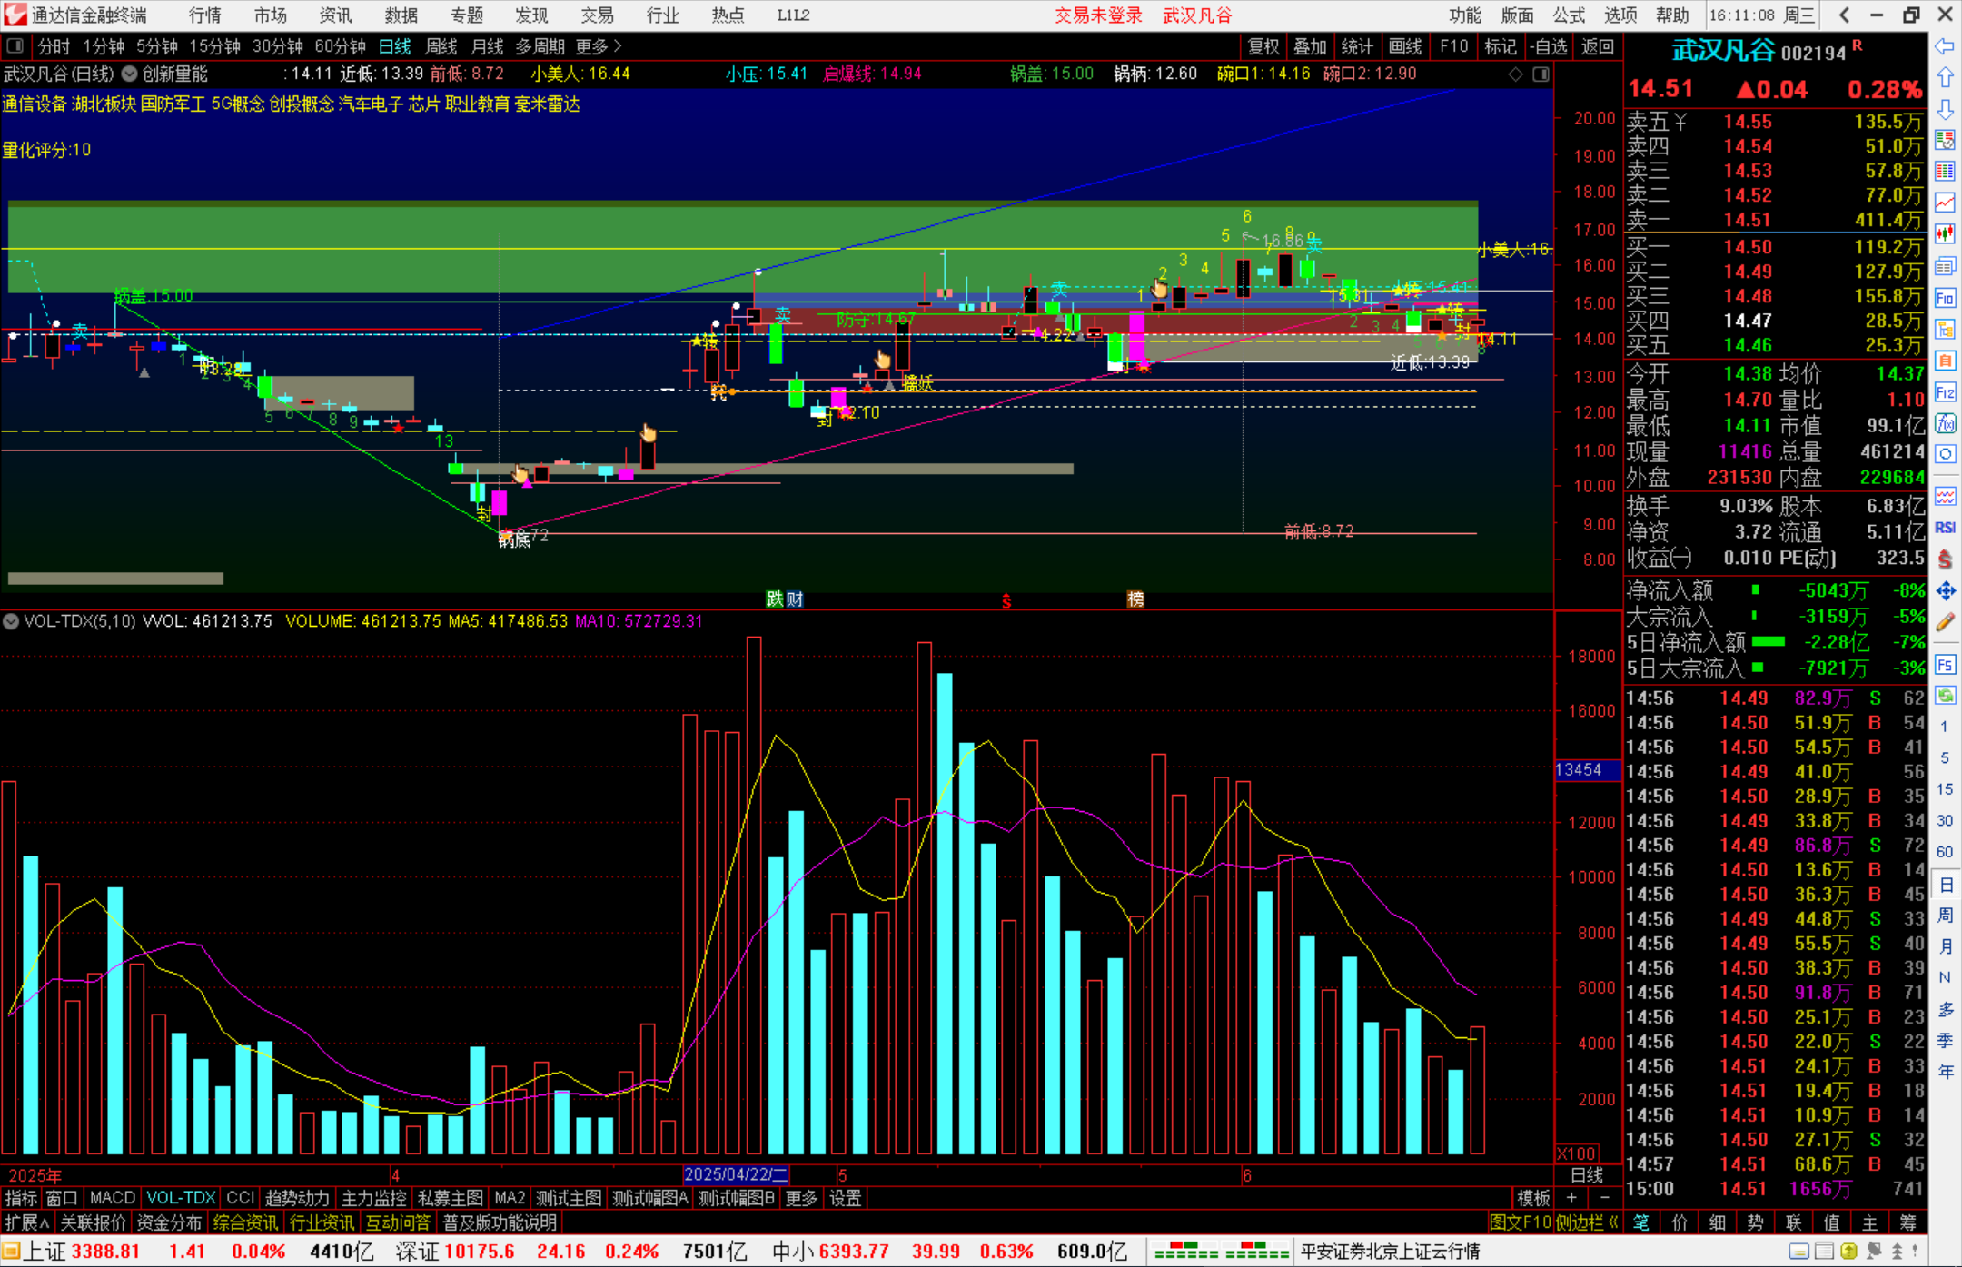Click the + zoom in button
1962x1267 pixels.
1572,1198
